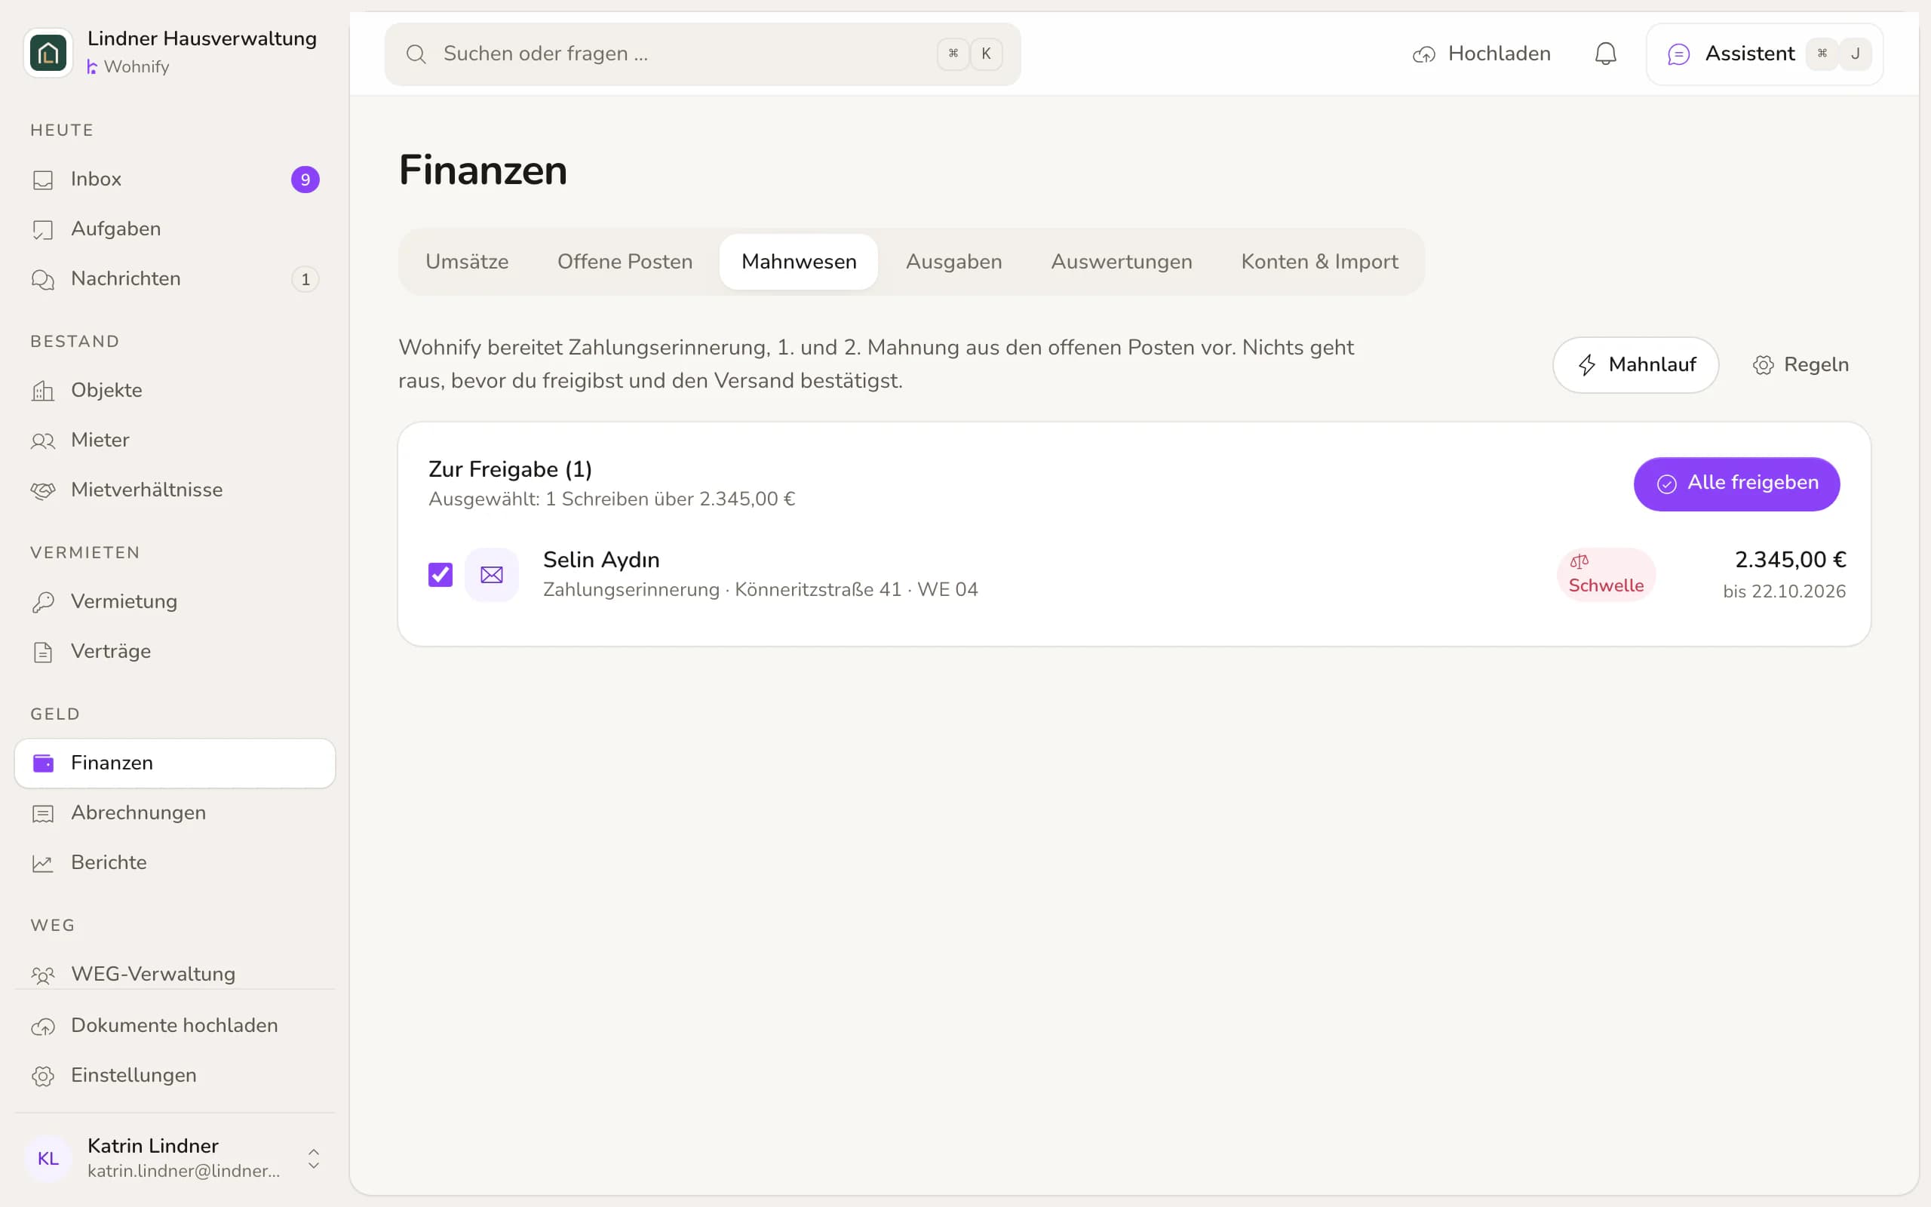The image size is (1931, 1207).
Task: Switch to the Umsätze tab
Action: [x=467, y=262]
